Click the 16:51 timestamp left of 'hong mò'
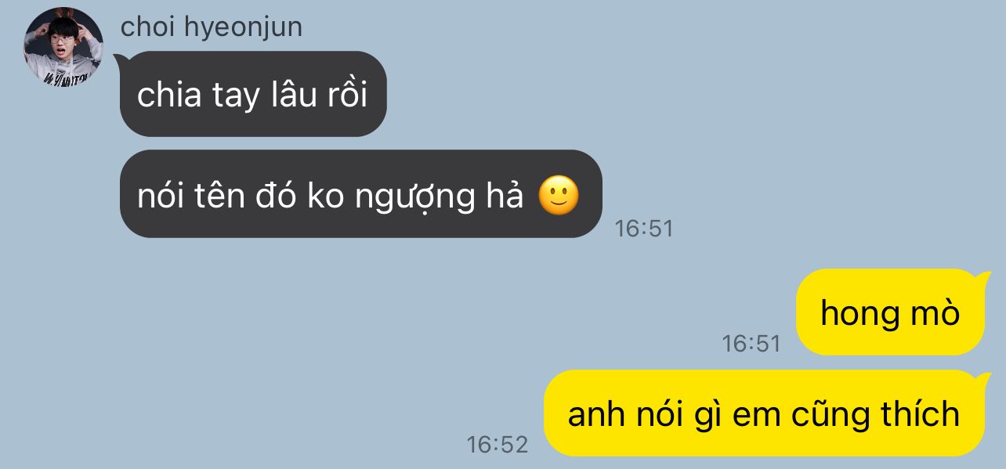Screen dimensions: 1006x469 751,344
